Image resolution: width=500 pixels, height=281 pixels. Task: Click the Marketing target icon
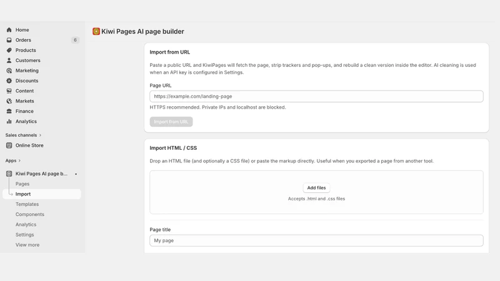[x=9, y=71]
